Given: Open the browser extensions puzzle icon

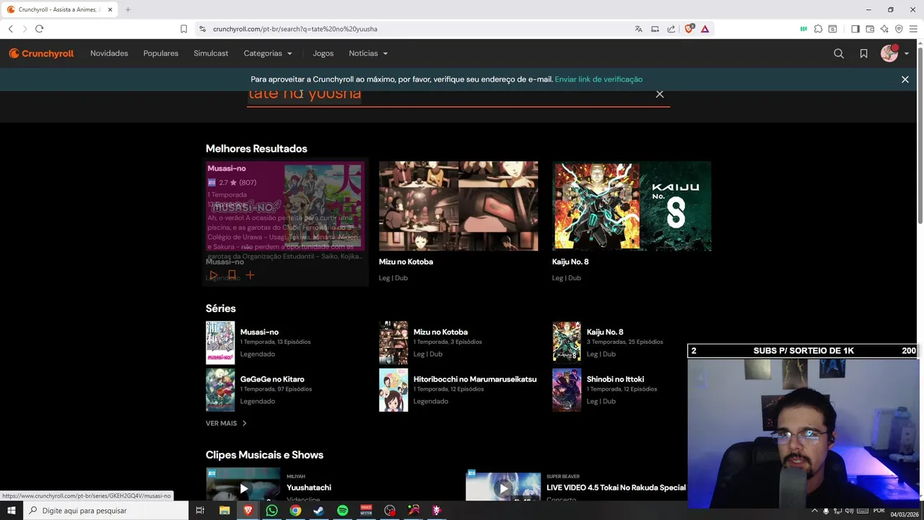Looking at the screenshot, I should click(x=818, y=29).
